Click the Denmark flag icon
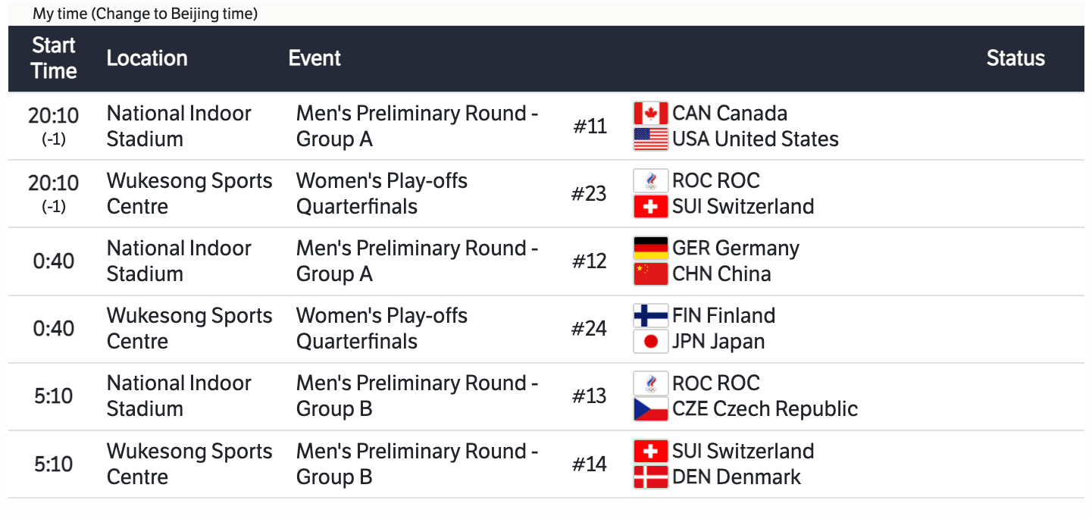 (x=650, y=477)
